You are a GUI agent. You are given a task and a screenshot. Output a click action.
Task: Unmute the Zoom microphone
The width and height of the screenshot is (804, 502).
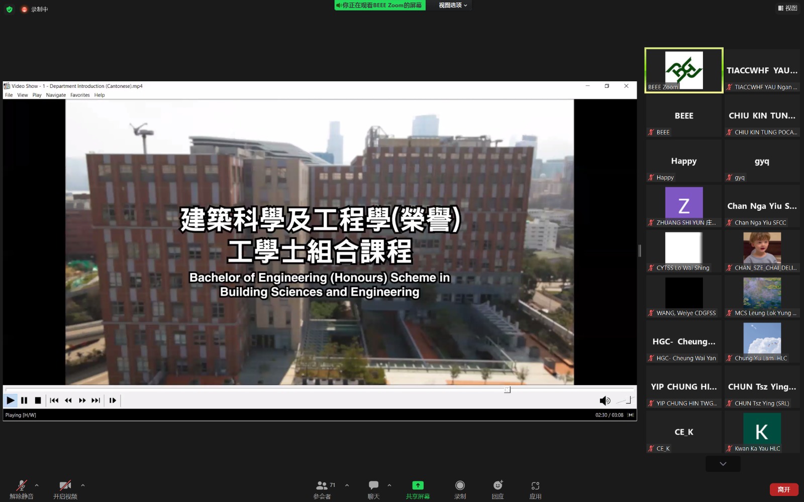22,489
